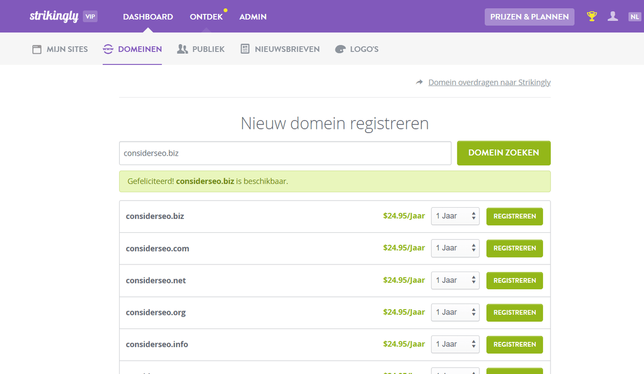Click the up stepper on considerseo.net year selector
This screenshot has height=374, width=644.
[473, 277]
